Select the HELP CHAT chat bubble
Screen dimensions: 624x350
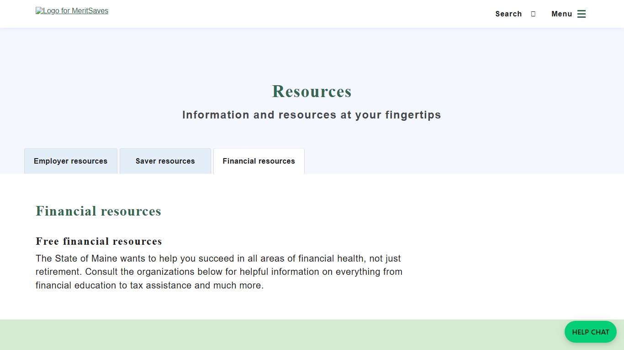coord(590,332)
